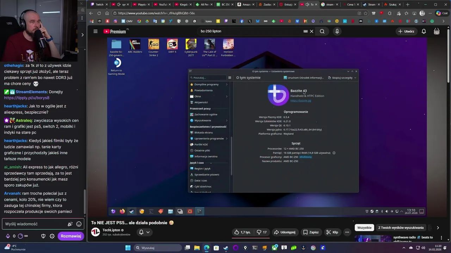
Task: Switch to the BC 250 browser tab
Action: coord(224,5)
